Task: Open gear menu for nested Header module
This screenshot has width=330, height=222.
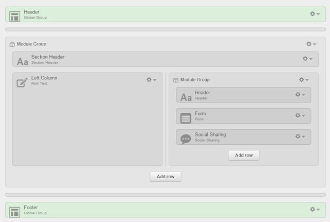Action: click(x=300, y=94)
